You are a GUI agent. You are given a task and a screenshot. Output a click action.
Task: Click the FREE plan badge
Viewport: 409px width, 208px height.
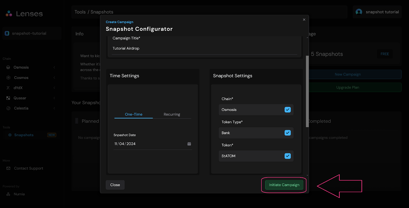pos(385,54)
